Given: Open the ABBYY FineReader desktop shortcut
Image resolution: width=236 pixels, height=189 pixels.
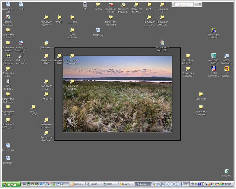Looking at the screenshot, I should click(x=226, y=59).
